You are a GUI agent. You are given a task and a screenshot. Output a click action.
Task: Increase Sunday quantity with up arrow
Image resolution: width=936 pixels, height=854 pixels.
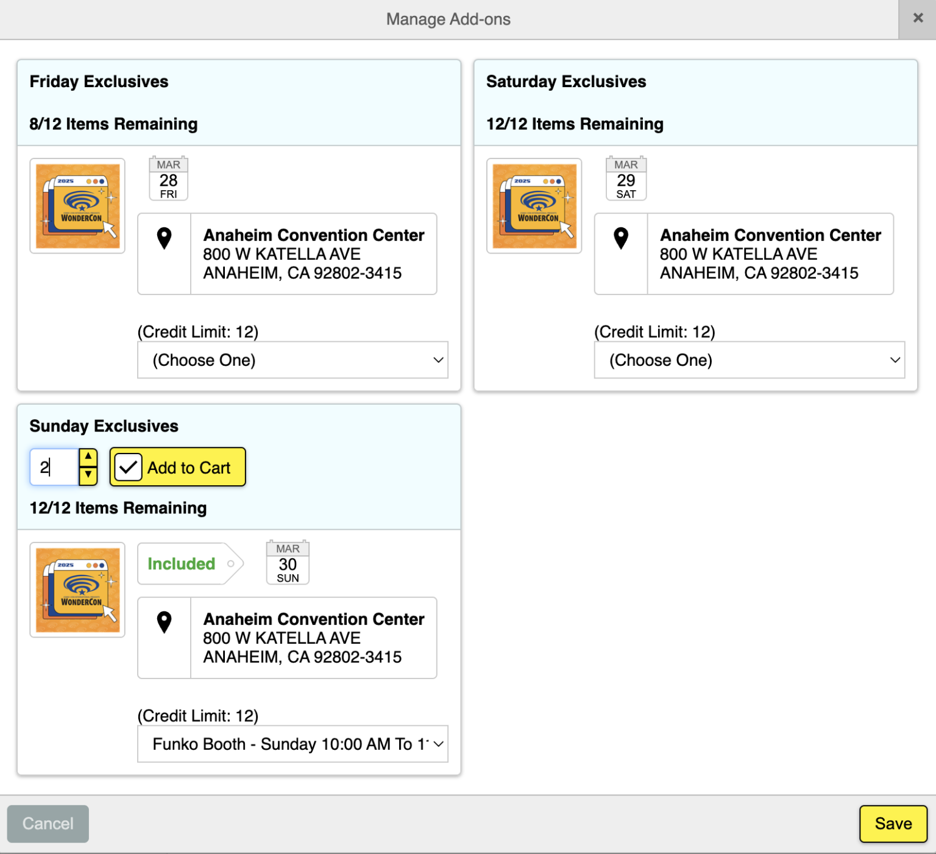click(88, 457)
